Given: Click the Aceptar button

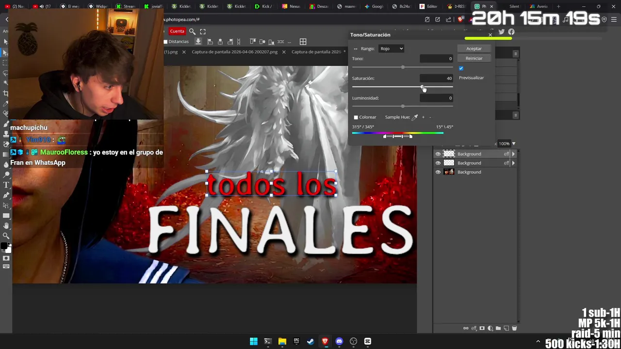Looking at the screenshot, I should click(474, 48).
